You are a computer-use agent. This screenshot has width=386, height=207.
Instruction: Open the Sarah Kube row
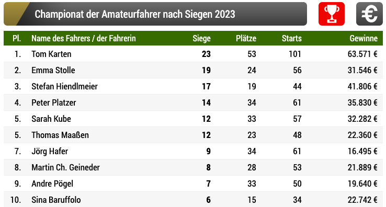pos(193,119)
